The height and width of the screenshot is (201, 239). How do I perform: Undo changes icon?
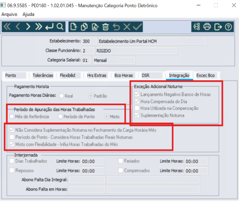pyautogui.click(x=116, y=27)
